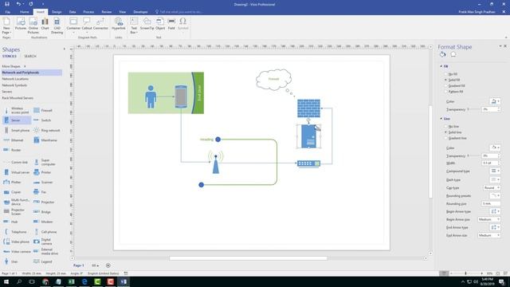Open Effects tab in Format Shape
This screenshot has width=510, height=287.
point(453,55)
